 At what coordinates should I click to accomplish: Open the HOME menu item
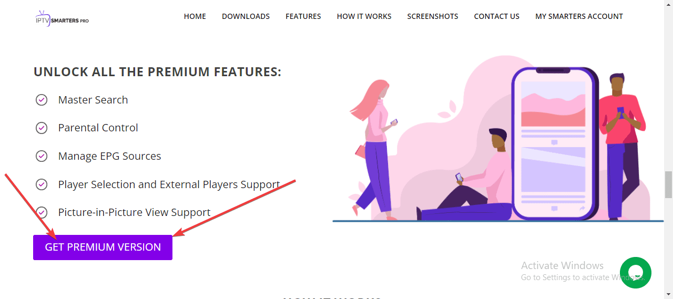click(x=195, y=16)
